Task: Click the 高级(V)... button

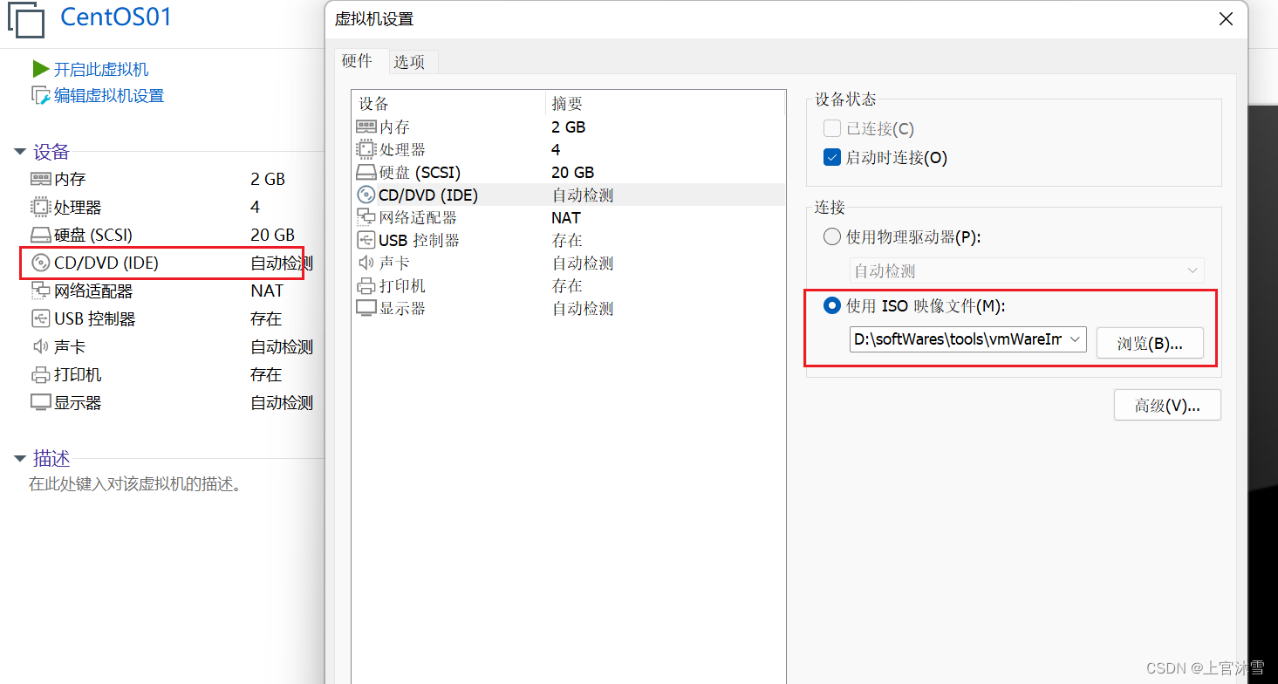Action: coord(1167,405)
